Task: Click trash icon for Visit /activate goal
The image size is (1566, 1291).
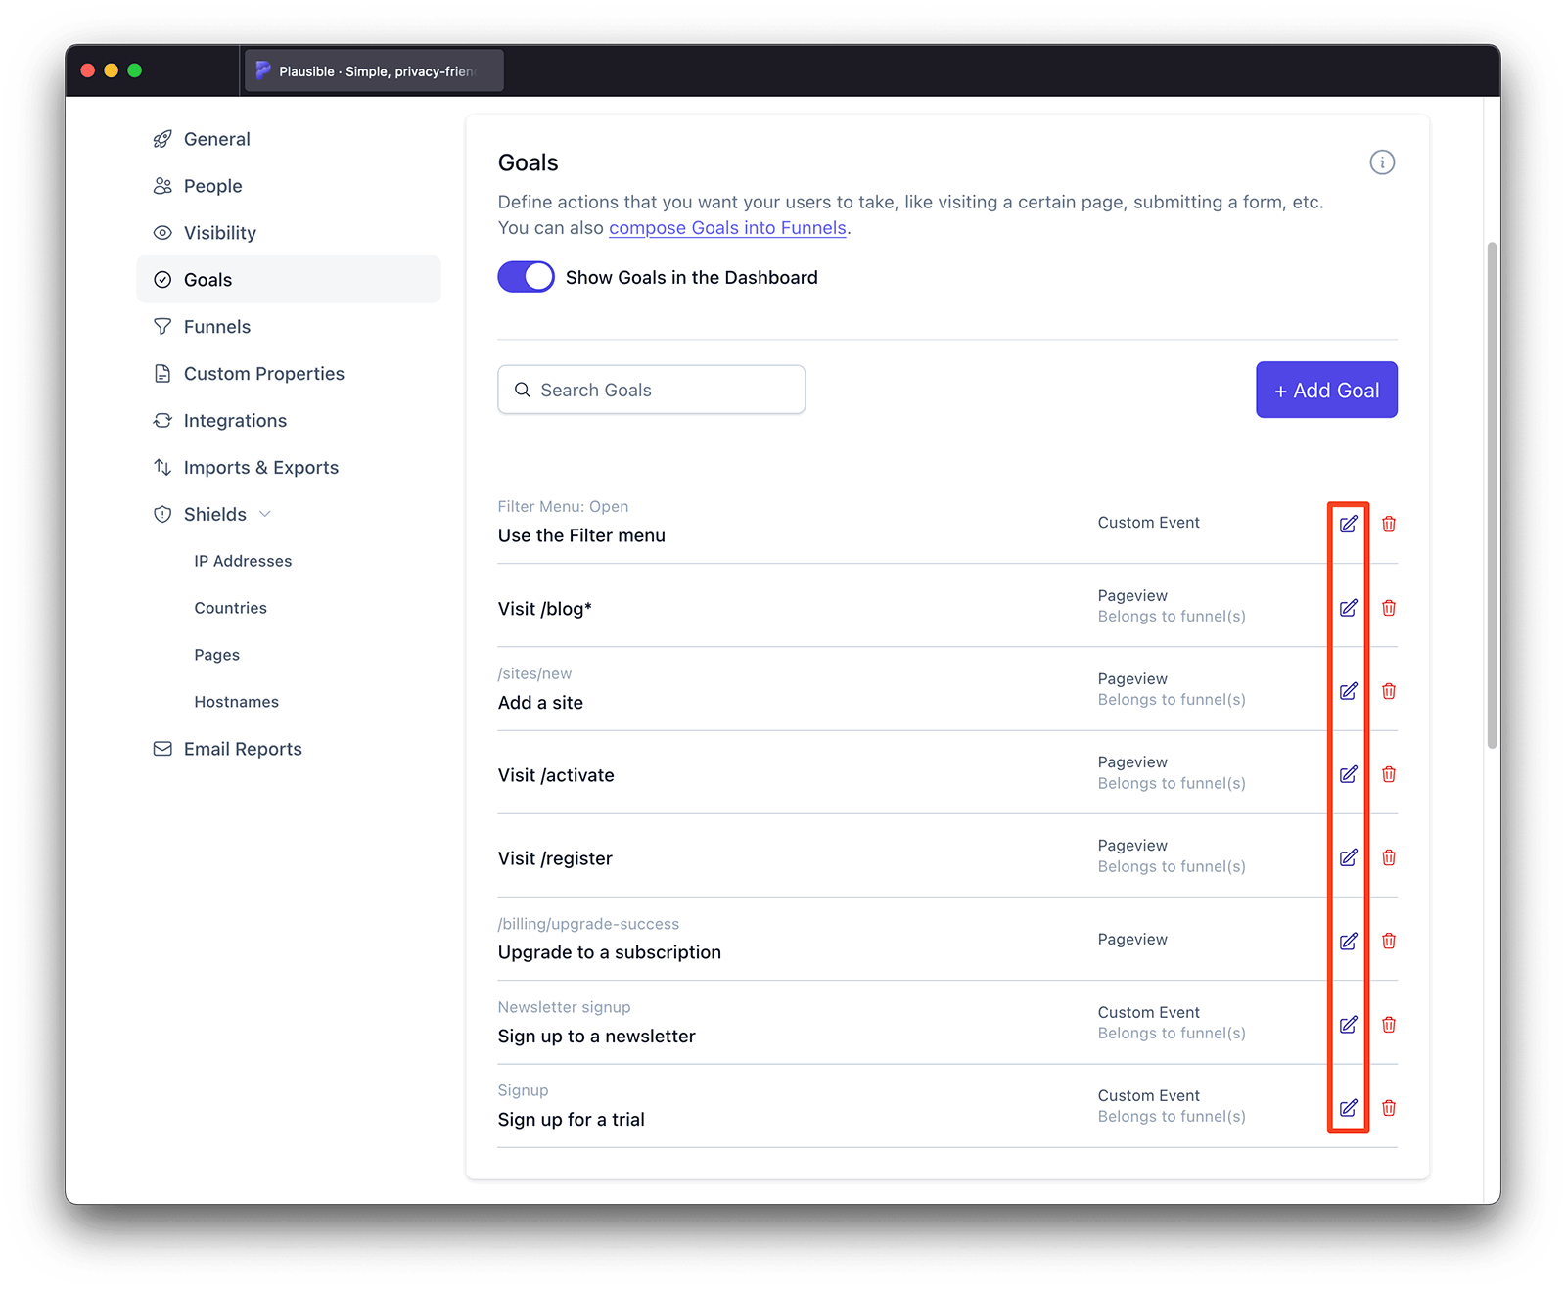Action: click(1388, 774)
